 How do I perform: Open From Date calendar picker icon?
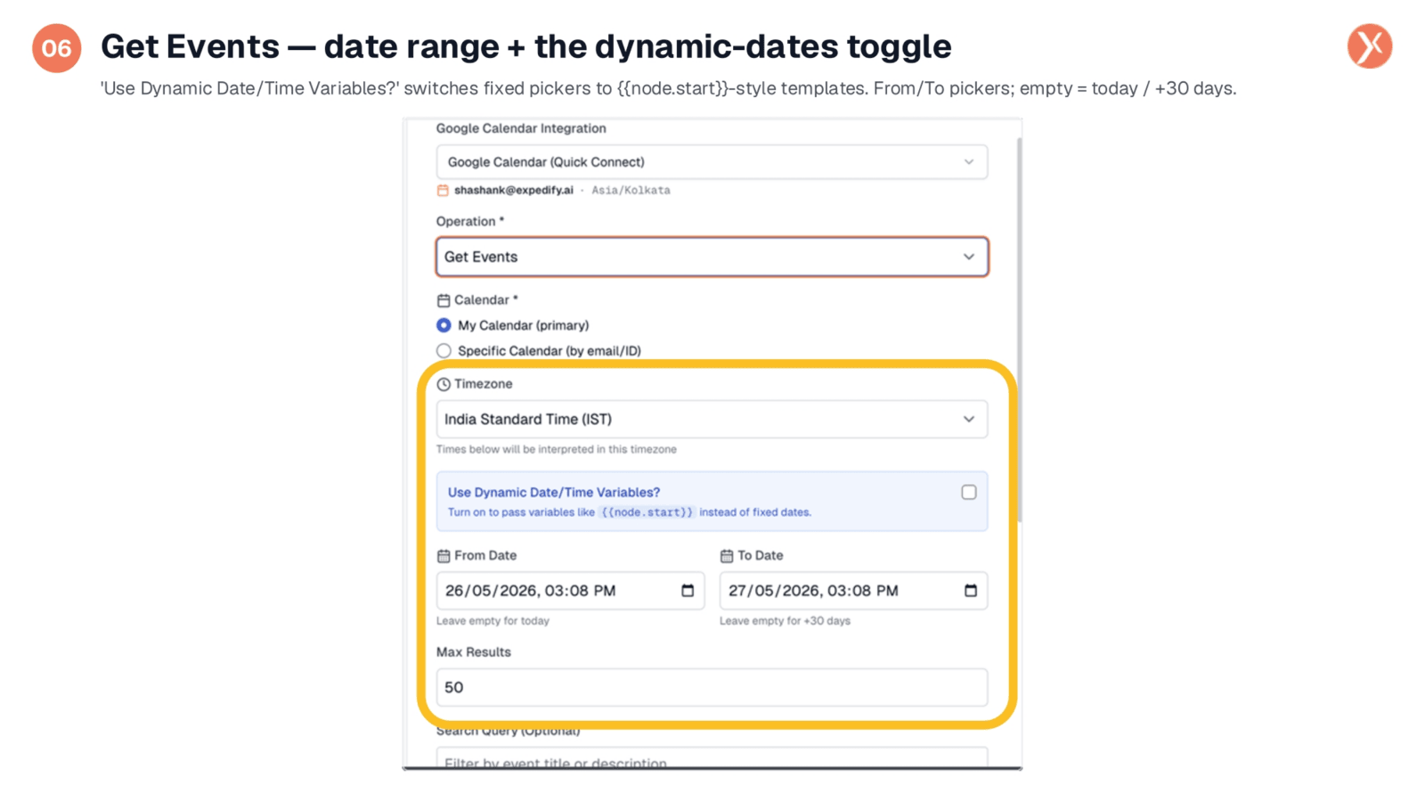point(688,591)
